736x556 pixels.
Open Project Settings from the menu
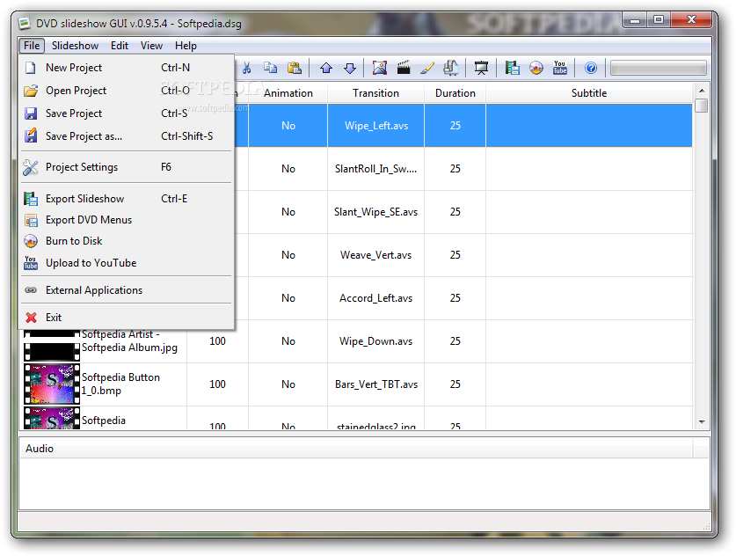coord(127,167)
